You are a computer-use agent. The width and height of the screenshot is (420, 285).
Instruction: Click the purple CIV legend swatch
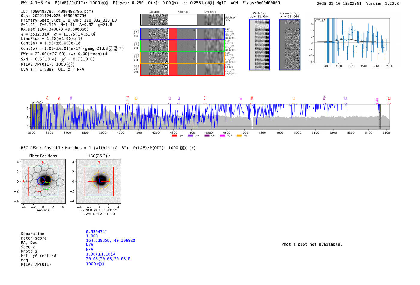point(190,135)
